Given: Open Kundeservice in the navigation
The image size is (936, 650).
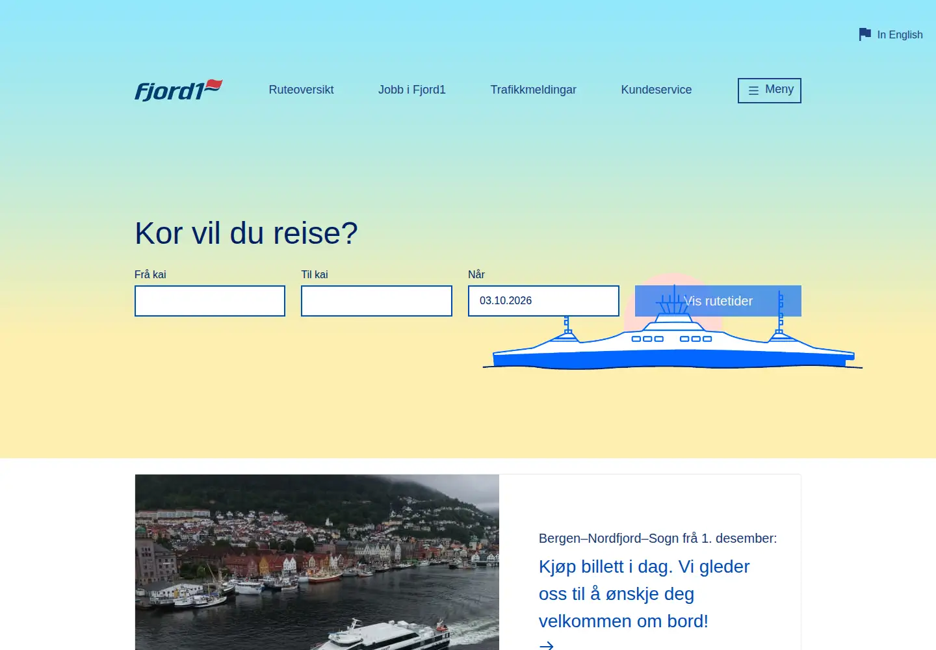Looking at the screenshot, I should tap(656, 90).
